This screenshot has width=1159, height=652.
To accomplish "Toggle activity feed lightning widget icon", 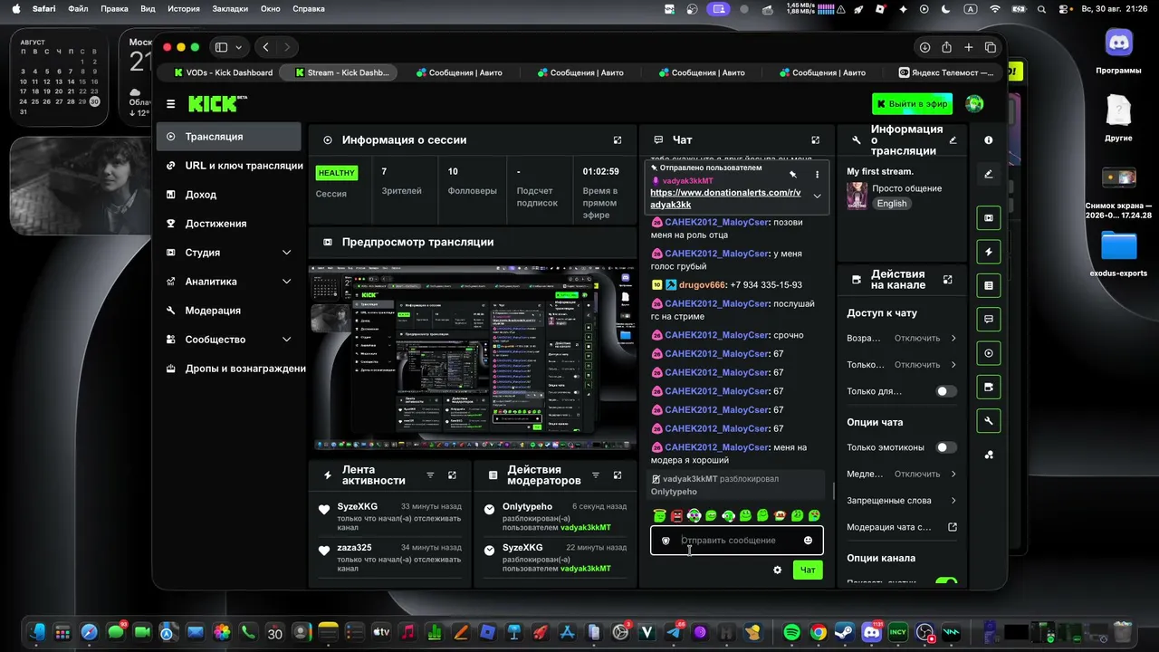I will (989, 252).
